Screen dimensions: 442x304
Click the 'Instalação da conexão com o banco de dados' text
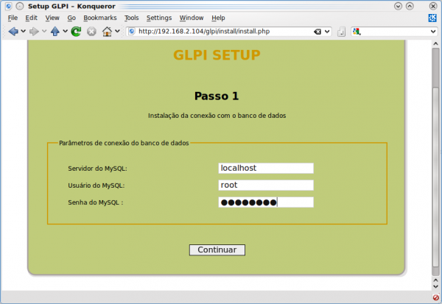click(217, 116)
